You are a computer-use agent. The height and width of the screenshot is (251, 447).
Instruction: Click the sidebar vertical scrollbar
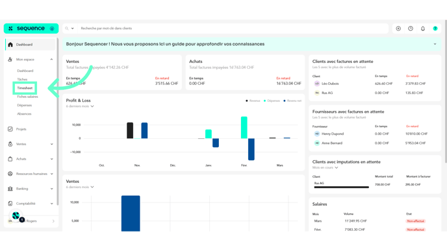58,121
